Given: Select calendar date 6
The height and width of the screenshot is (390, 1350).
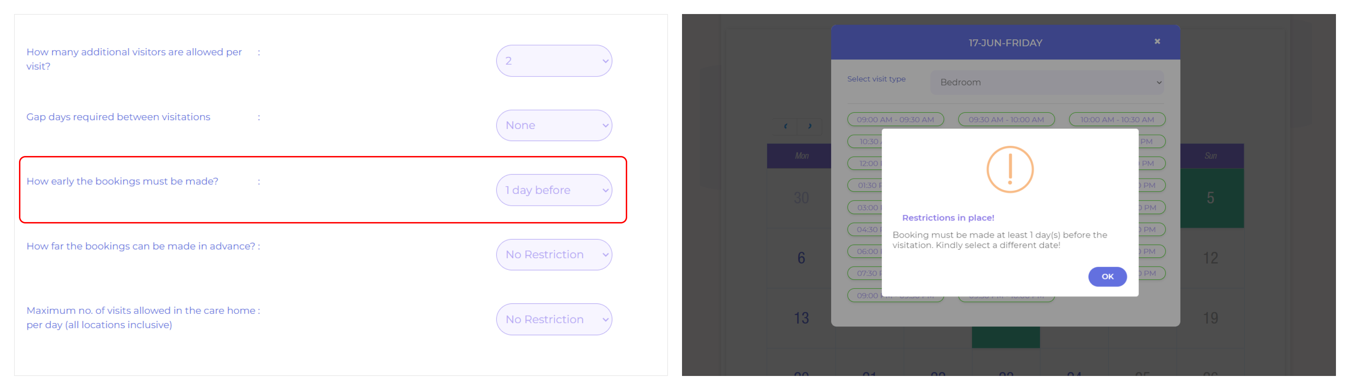Looking at the screenshot, I should click(x=801, y=258).
